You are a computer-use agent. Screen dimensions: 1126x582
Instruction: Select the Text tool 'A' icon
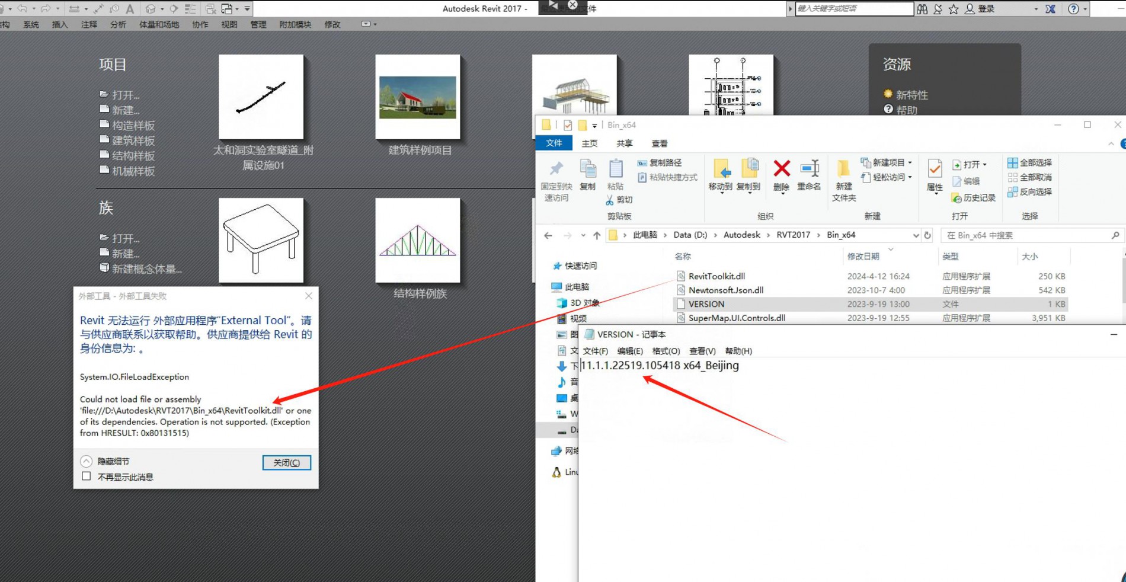click(x=130, y=8)
